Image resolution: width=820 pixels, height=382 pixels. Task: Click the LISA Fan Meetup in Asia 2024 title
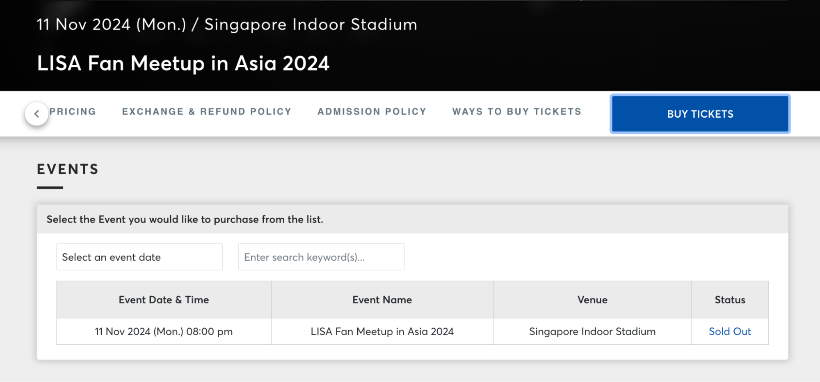(183, 64)
